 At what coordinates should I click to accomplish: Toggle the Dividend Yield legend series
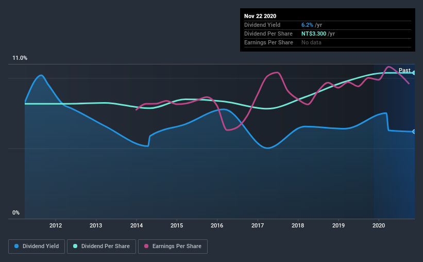coord(37,247)
